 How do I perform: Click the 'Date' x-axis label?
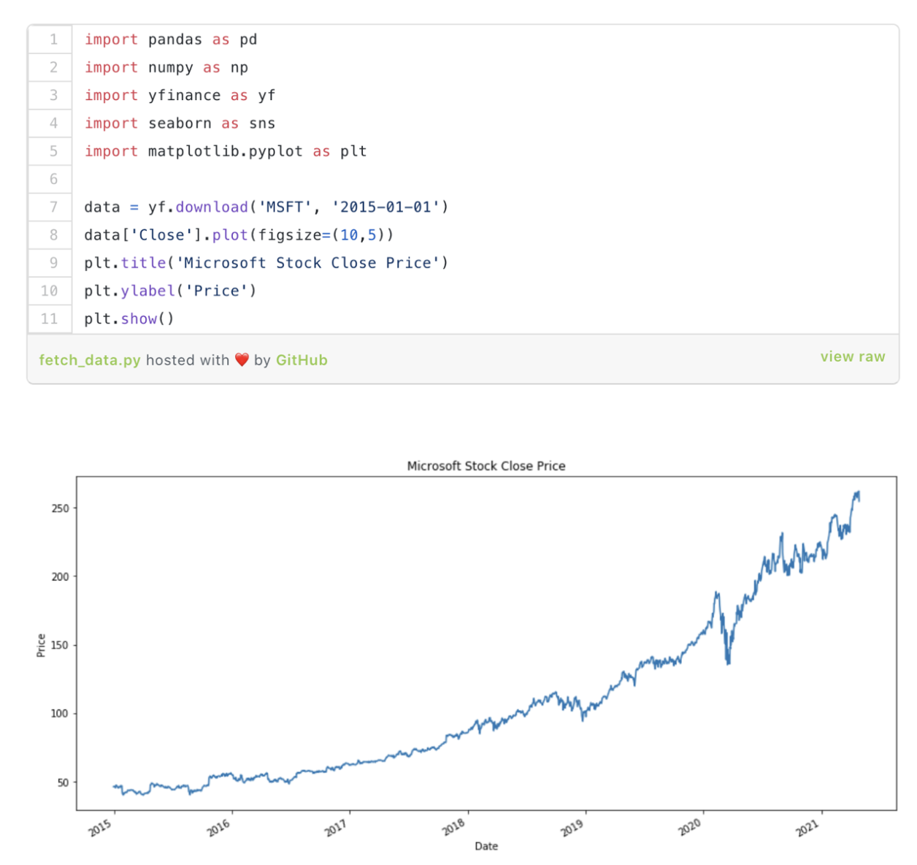click(486, 846)
